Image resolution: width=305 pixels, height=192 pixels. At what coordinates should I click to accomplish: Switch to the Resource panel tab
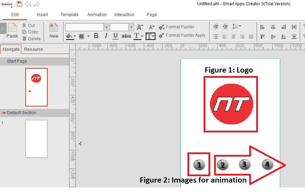point(34,49)
